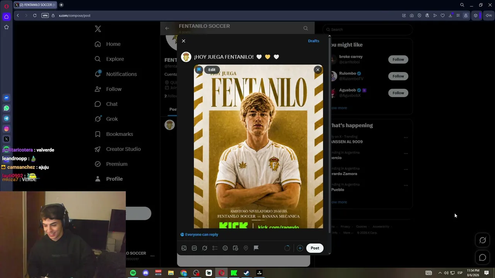495x278 pixels.
Task: Follow Rulombo
Action: [x=398, y=76]
